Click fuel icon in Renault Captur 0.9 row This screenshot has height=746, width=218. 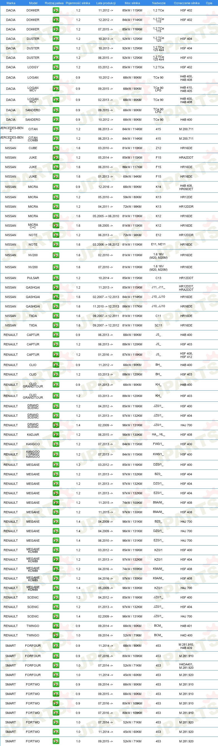pos(56,335)
